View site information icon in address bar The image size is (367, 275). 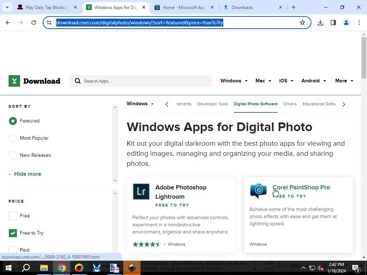pyautogui.click(x=49, y=23)
